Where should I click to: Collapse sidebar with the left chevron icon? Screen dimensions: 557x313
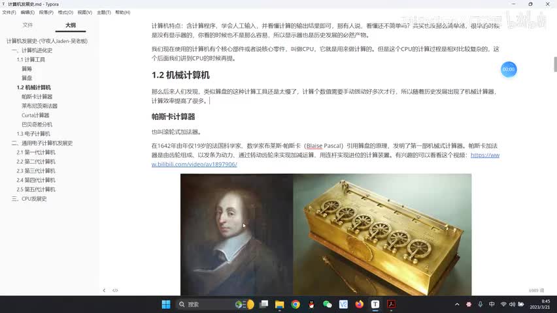tap(104, 290)
